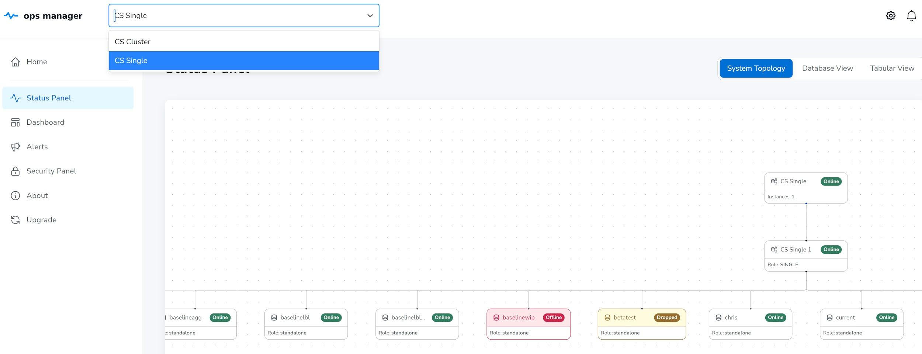922x354 pixels.
Task: Switch to System Topology view
Action: 756,68
